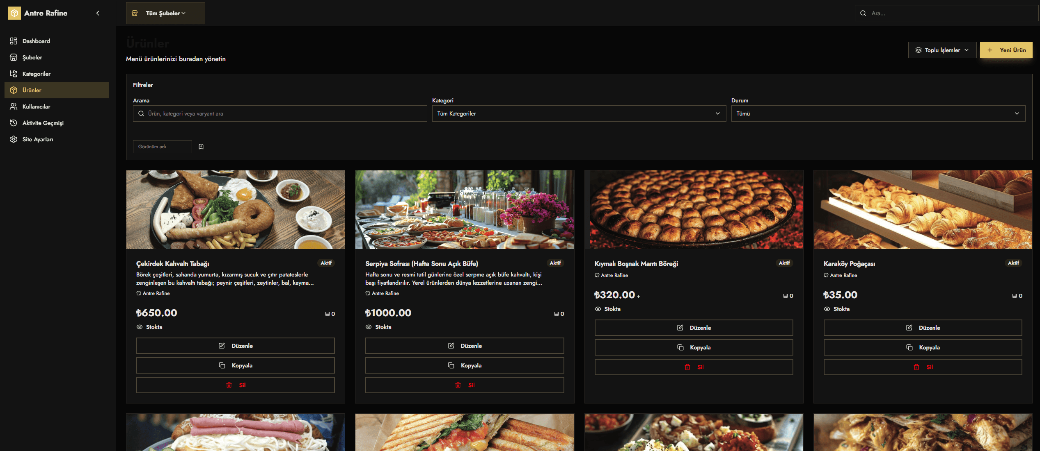Open the Serpiya Sofrası buffet photo

coord(465,210)
